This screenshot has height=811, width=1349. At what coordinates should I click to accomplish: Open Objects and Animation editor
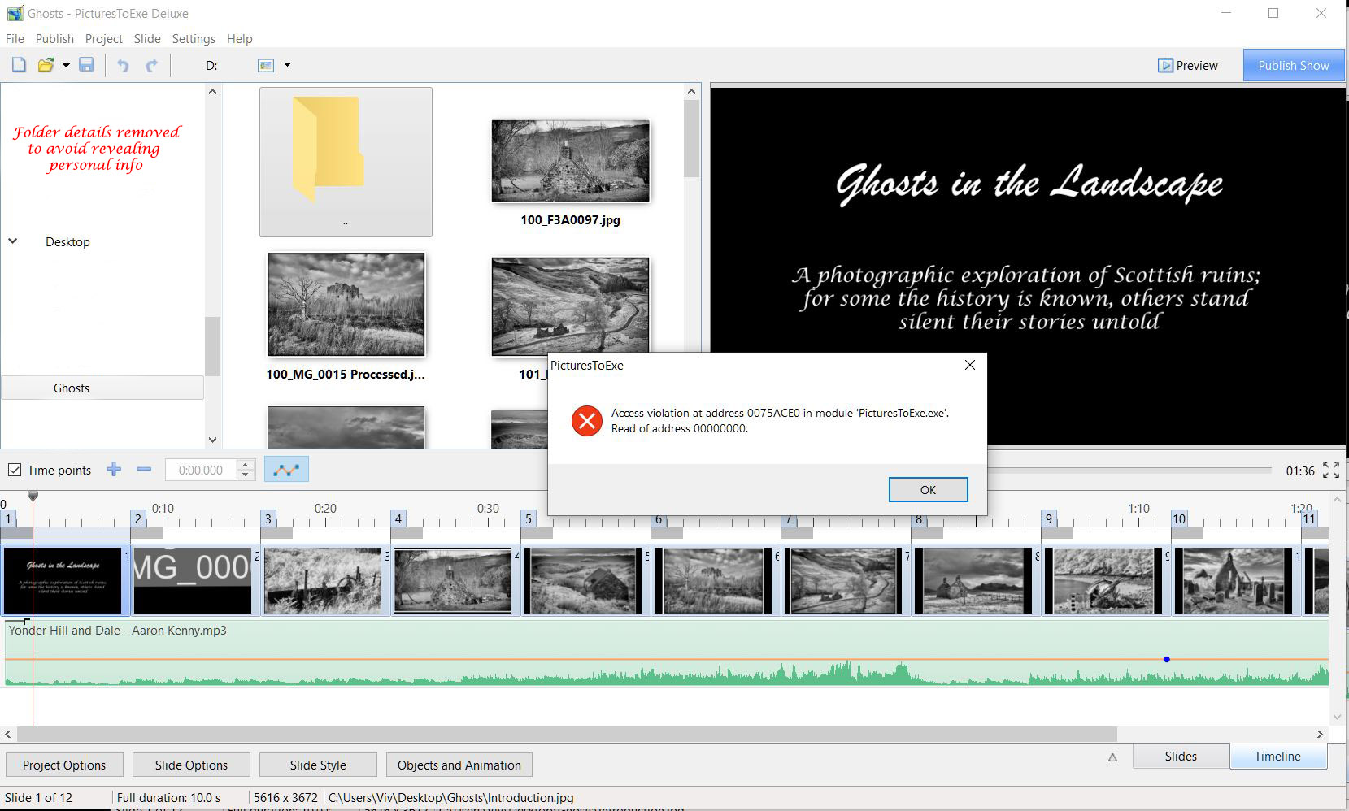coord(459,765)
